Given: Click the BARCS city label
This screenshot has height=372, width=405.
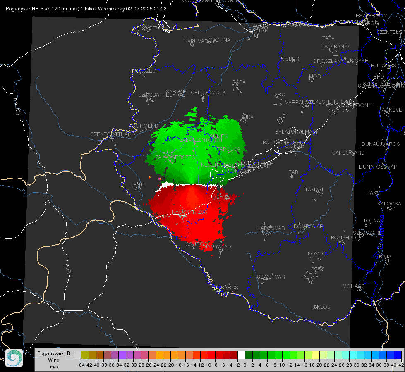Looking at the screenshot, I should click(230, 287).
